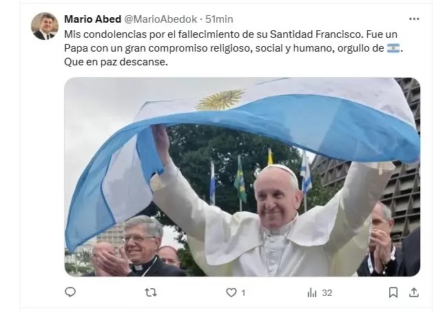Open the @MarioAbedok handle link
The height and width of the screenshot is (313, 445).
[161, 19]
